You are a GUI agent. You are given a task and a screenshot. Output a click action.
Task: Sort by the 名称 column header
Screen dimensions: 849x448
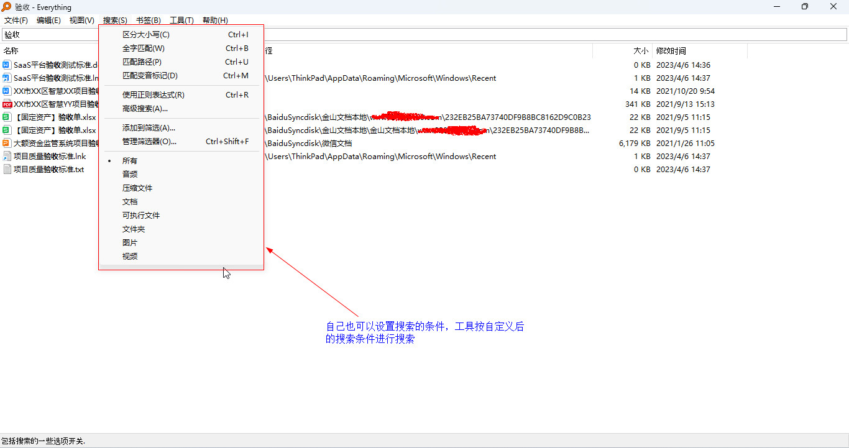(x=11, y=51)
